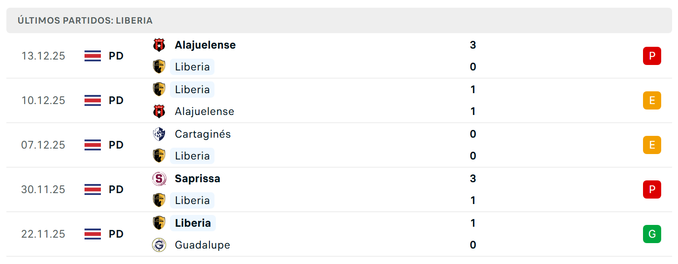Image resolution: width=678 pixels, height=264 pixels.
Task: Click the highlighted Liberia name in the 22.11.25 match
Action: 193,223
